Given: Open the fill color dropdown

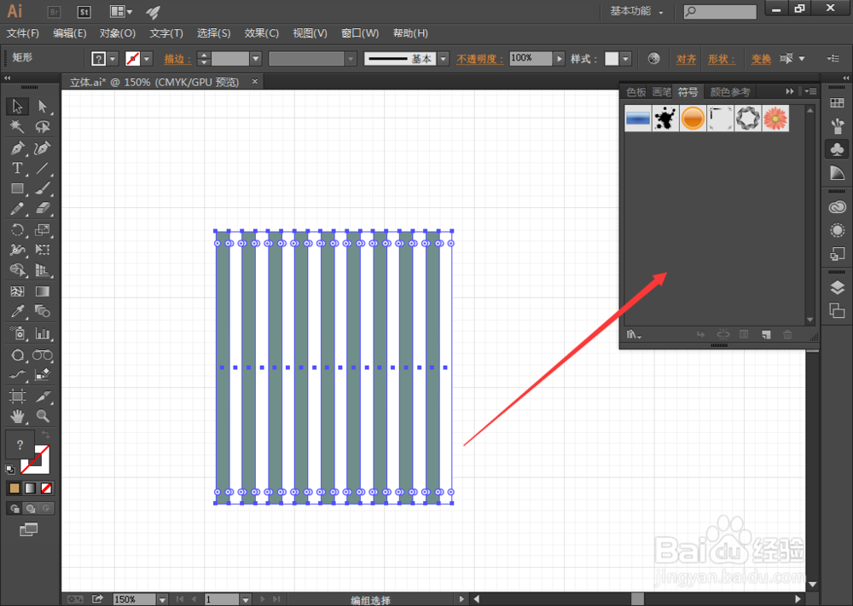Looking at the screenshot, I should 113,59.
